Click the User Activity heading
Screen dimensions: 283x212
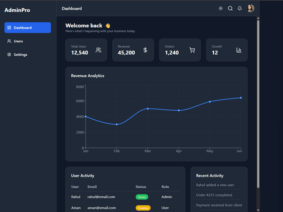(83, 175)
